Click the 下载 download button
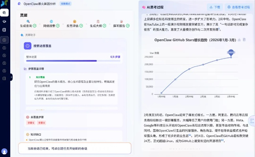 [215, 7]
